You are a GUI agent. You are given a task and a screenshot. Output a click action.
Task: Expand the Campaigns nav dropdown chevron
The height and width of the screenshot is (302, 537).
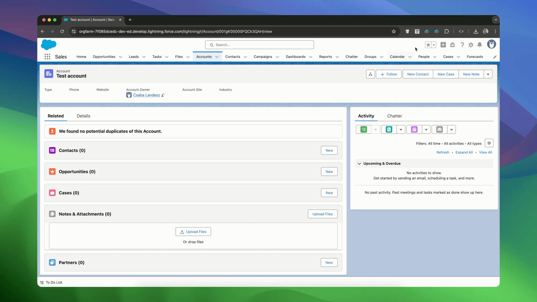point(277,57)
